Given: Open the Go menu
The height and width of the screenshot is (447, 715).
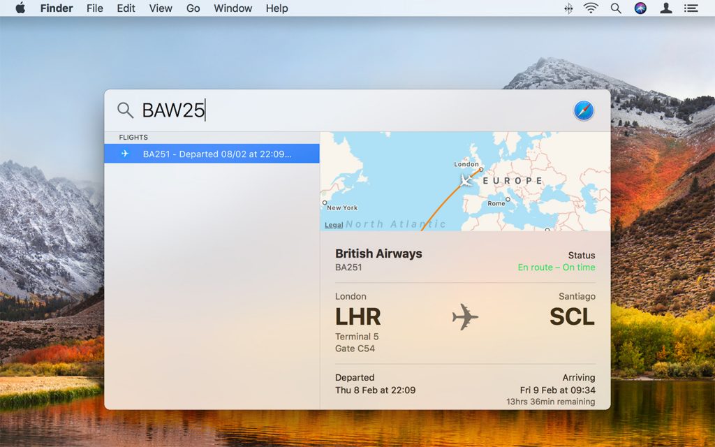Looking at the screenshot, I should click(x=193, y=8).
